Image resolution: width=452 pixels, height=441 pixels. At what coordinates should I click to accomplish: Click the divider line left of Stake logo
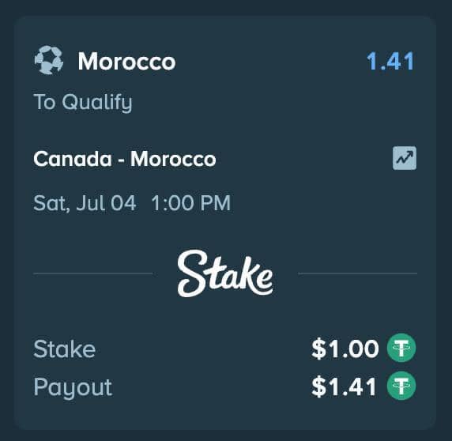tap(93, 273)
